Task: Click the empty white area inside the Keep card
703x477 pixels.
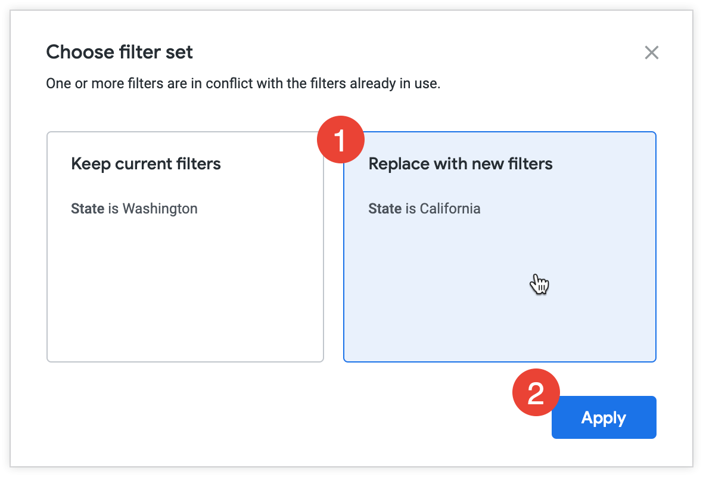Action: [x=185, y=292]
